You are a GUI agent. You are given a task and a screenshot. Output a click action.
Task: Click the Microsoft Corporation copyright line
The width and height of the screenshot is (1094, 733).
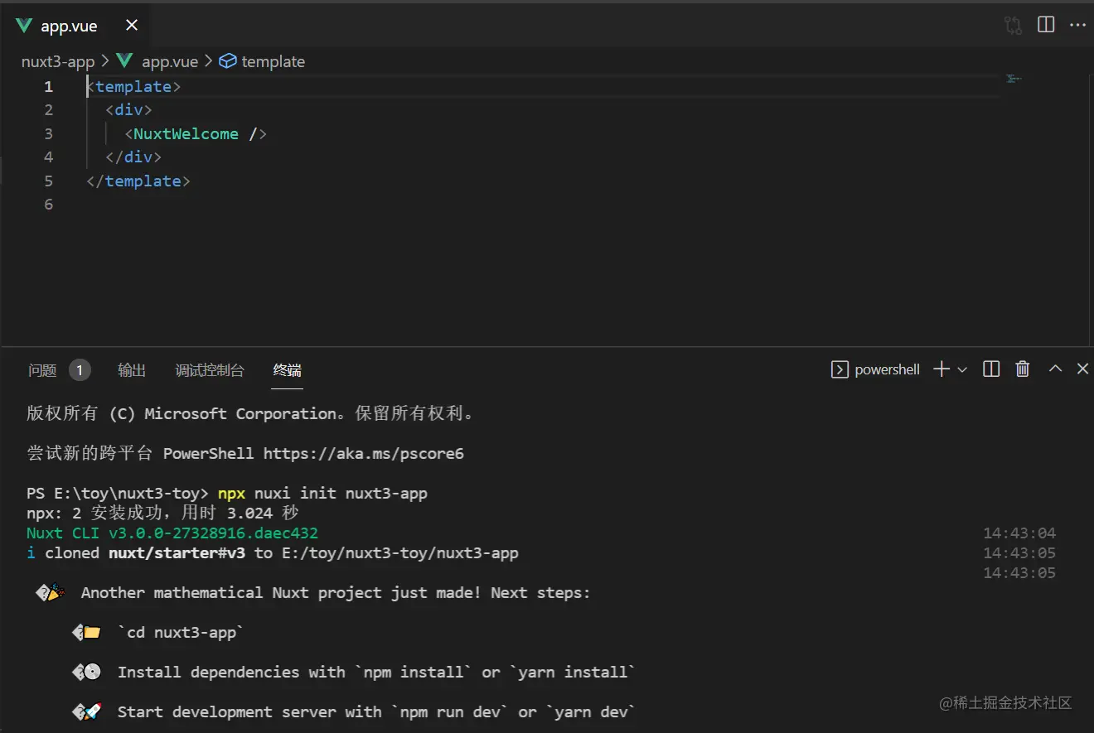tap(254, 413)
